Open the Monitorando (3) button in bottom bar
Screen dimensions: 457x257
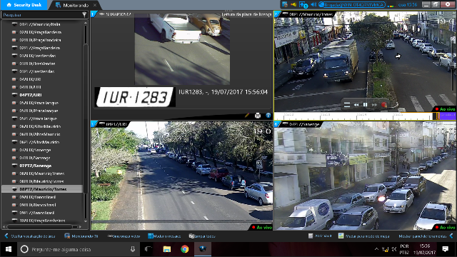81,236
